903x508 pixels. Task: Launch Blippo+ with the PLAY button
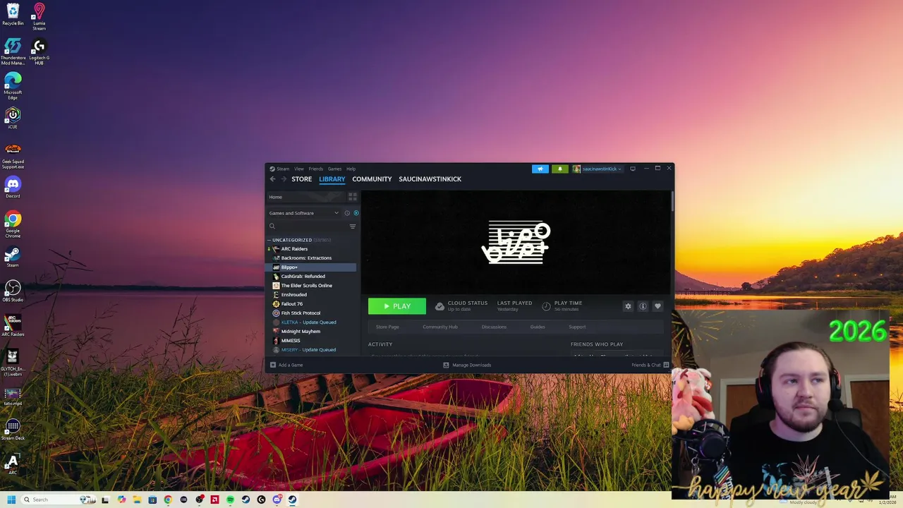pos(396,306)
